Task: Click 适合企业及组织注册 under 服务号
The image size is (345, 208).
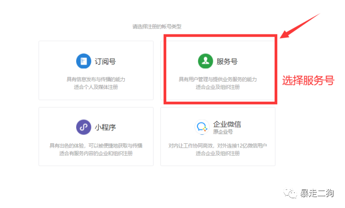Action: [x=218, y=87]
